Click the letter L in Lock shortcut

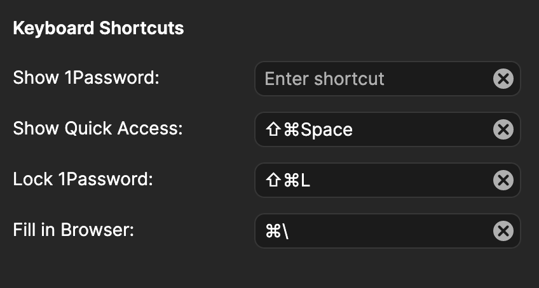[x=305, y=181]
